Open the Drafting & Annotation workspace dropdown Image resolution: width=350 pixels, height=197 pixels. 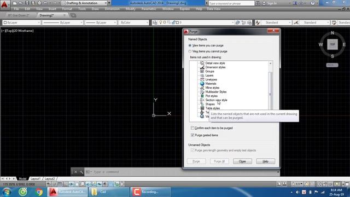(84, 3)
